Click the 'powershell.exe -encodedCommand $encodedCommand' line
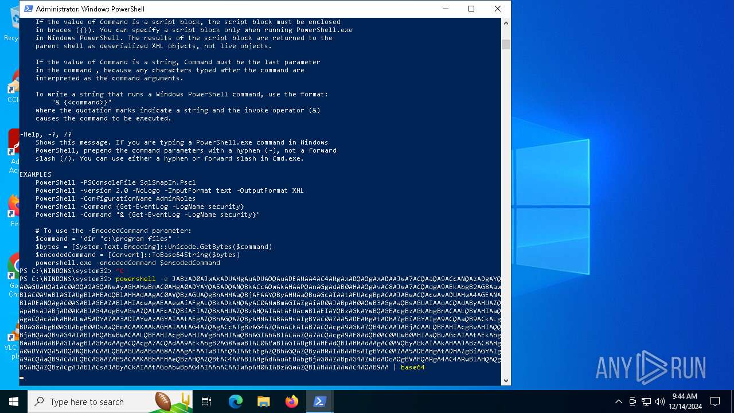The width and height of the screenshot is (734, 413). [x=128, y=263]
